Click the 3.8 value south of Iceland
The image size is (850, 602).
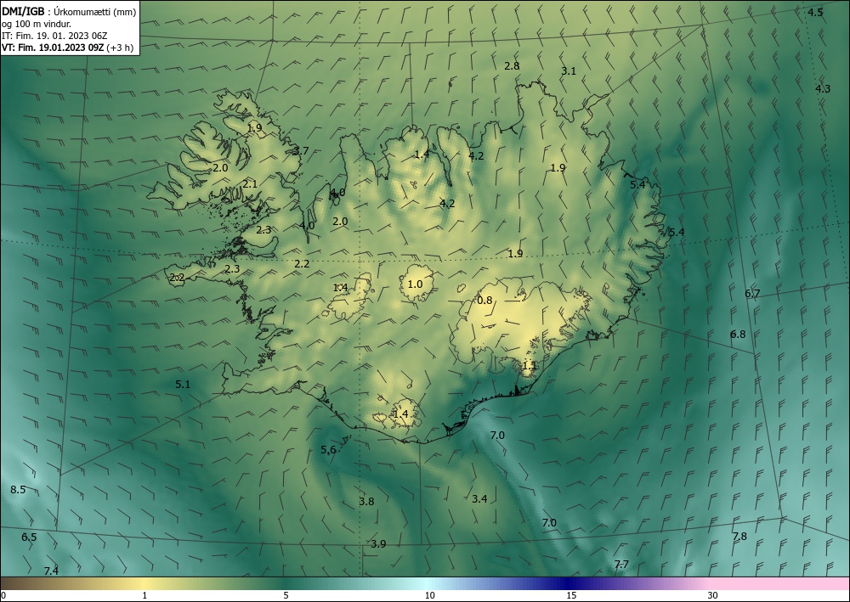pyautogui.click(x=366, y=501)
